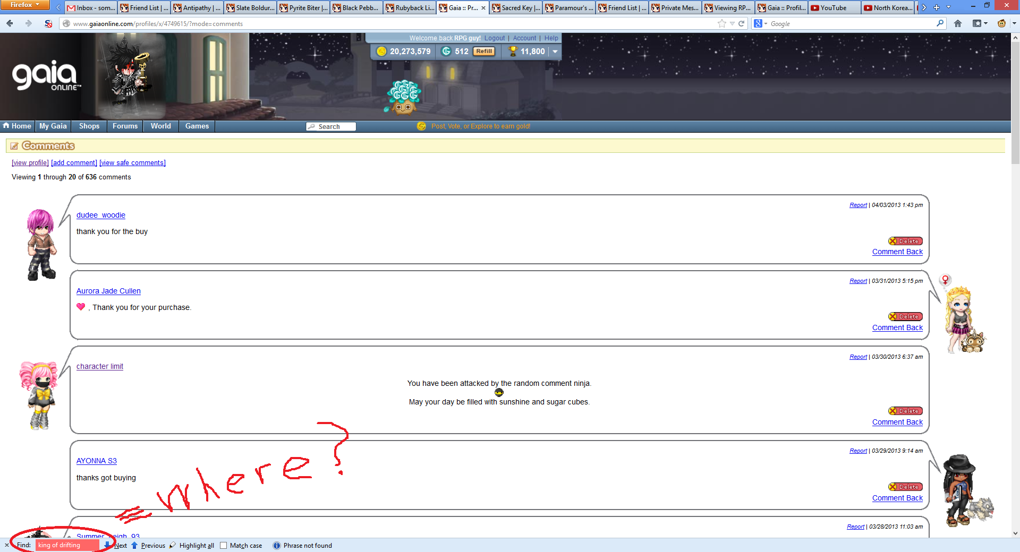Click the view safe comments link

pyautogui.click(x=132, y=163)
